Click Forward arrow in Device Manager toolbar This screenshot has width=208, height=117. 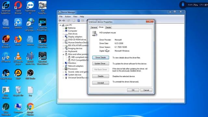tap(64, 20)
